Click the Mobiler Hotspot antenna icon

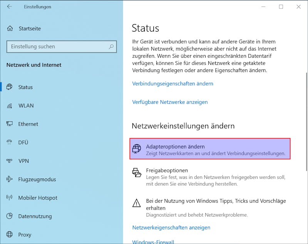[x=9, y=197]
